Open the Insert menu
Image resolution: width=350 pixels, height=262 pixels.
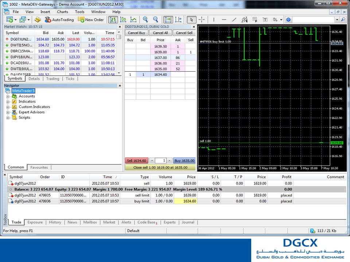click(45, 12)
